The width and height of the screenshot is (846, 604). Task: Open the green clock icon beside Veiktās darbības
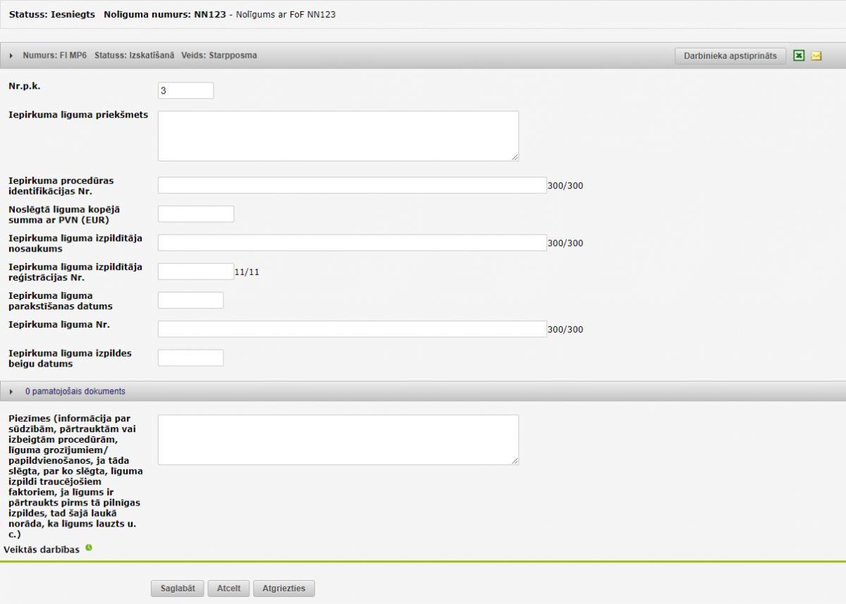(x=89, y=548)
